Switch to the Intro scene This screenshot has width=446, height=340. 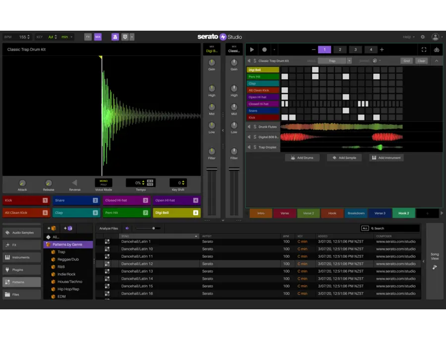[261, 213]
